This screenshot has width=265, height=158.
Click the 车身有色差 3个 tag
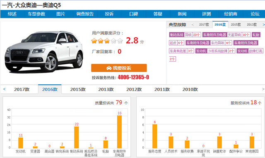(181, 51)
